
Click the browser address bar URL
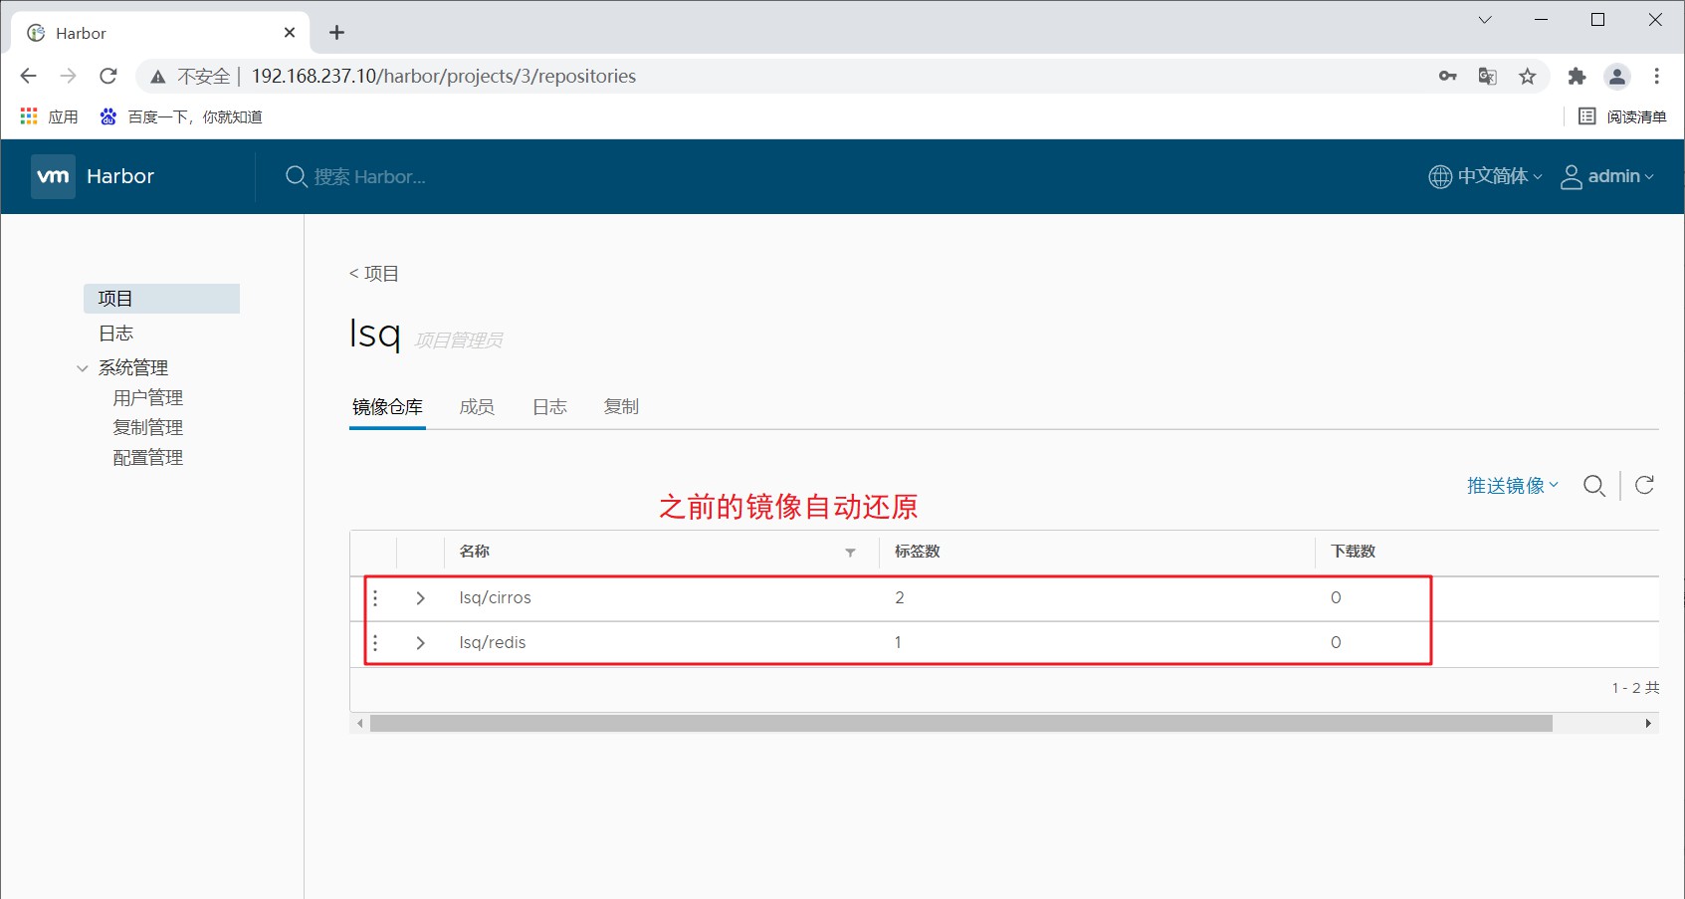coord(444,77)
